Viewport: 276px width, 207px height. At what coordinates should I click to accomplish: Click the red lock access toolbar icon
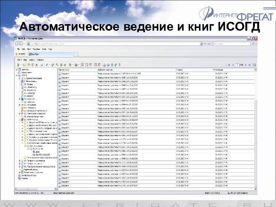(x=76, y=65)
